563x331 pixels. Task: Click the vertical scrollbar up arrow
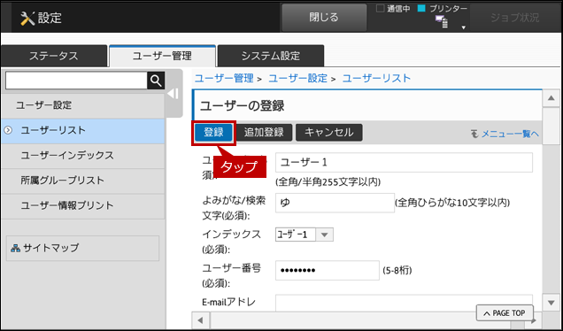coord(551,98)
